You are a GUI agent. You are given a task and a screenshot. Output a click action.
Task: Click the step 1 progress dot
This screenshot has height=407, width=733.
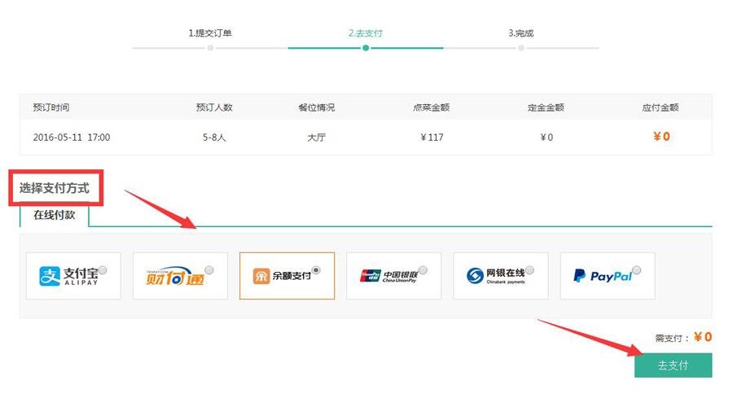(210, 48)
